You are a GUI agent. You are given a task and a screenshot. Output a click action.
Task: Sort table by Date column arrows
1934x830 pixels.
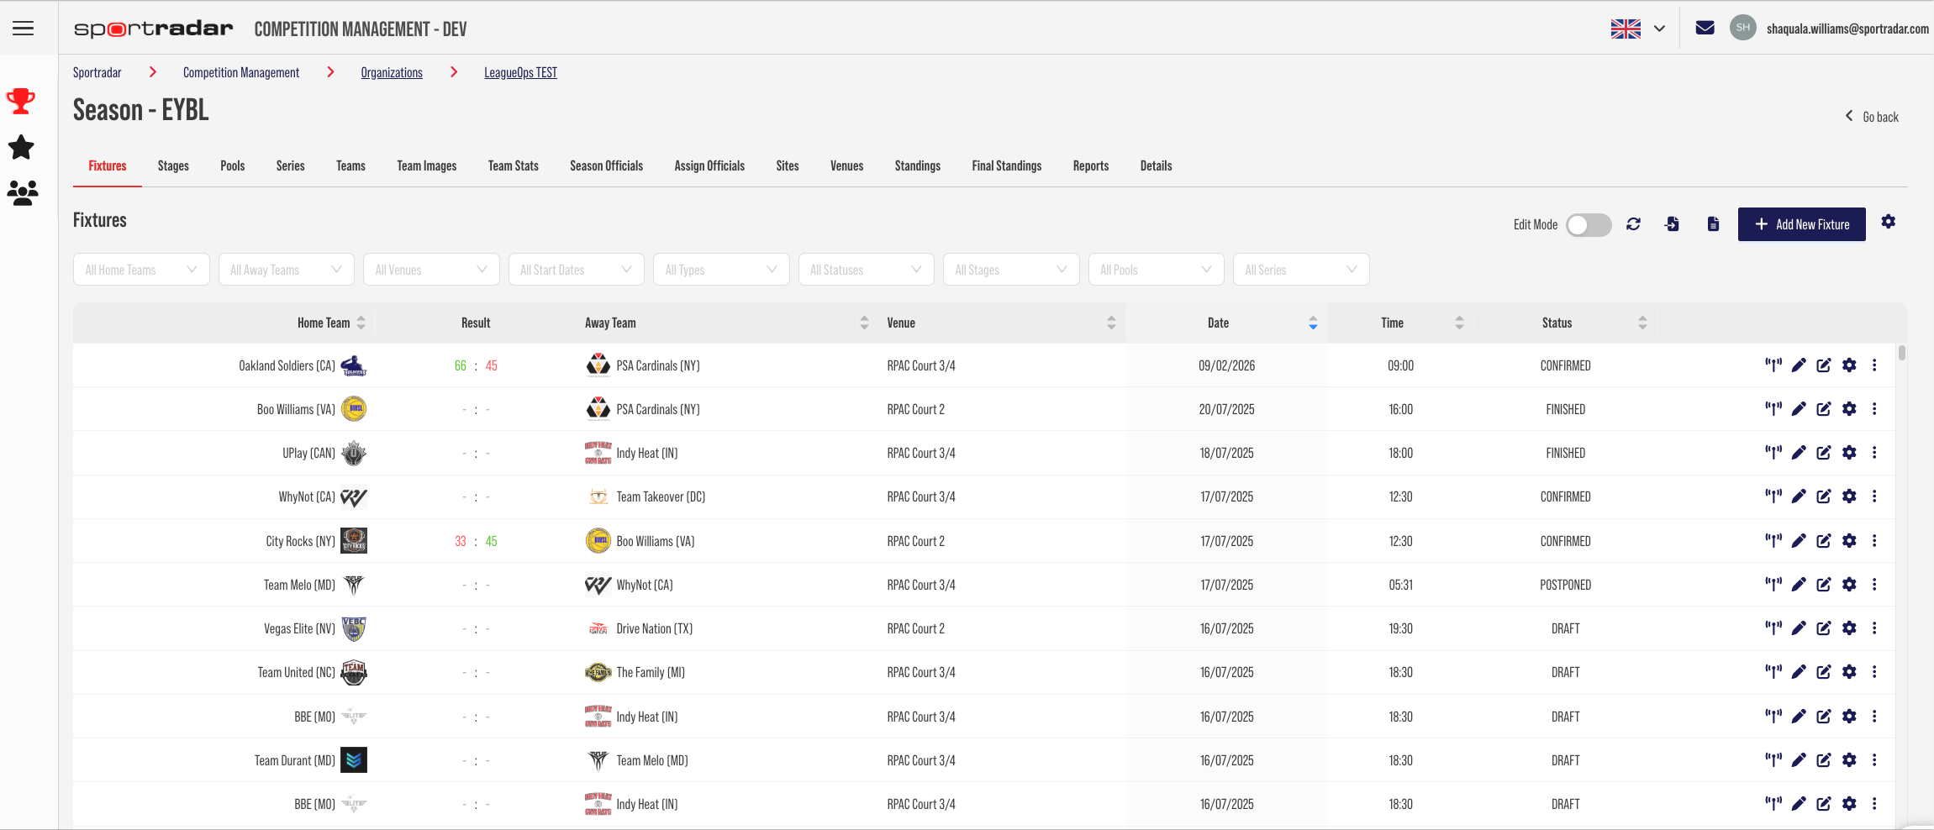1313,323
